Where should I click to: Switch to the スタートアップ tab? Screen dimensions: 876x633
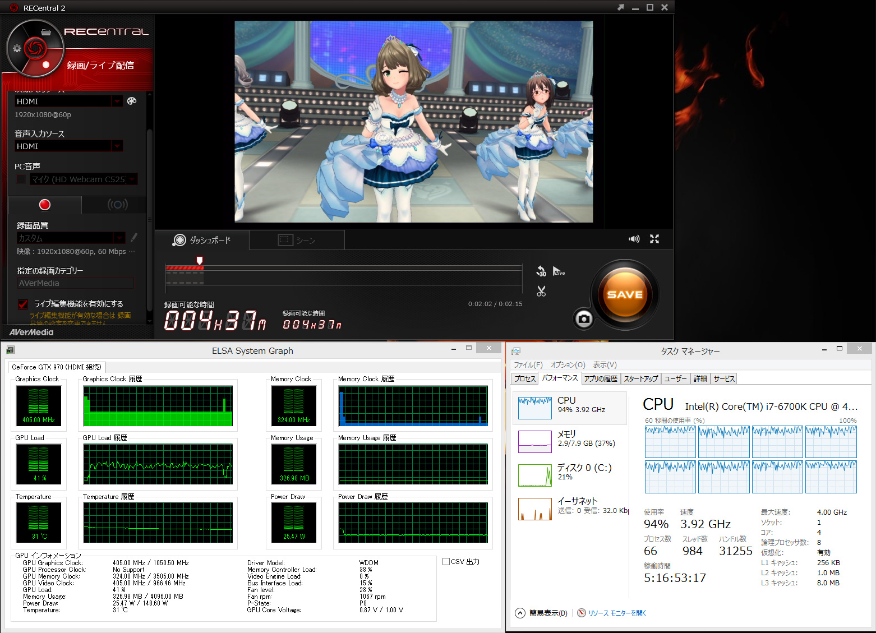(x=640, y=378)
